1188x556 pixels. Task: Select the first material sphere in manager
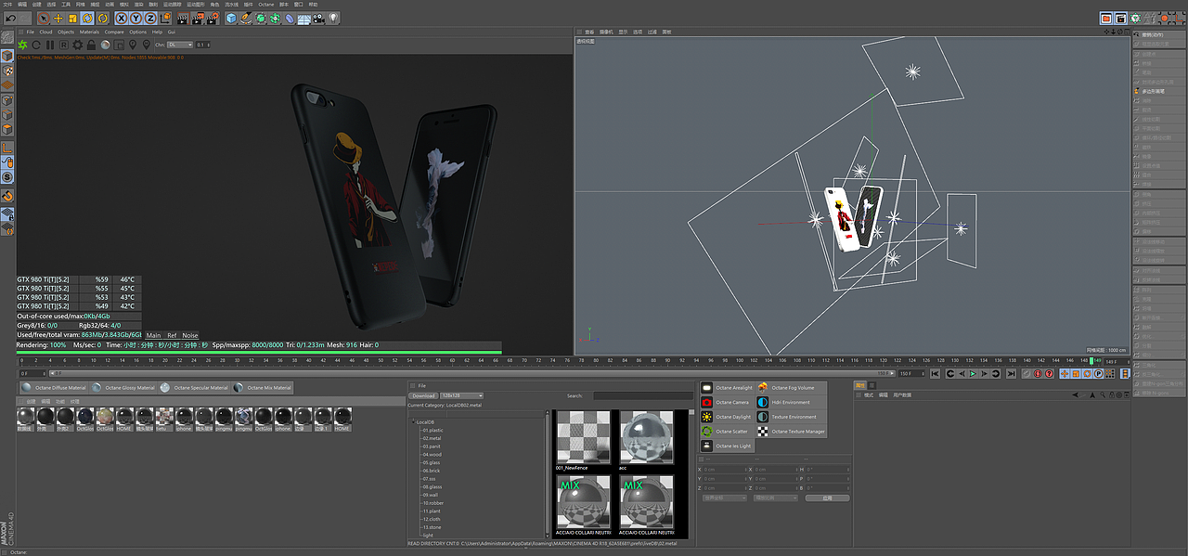[x=25, y=417]
